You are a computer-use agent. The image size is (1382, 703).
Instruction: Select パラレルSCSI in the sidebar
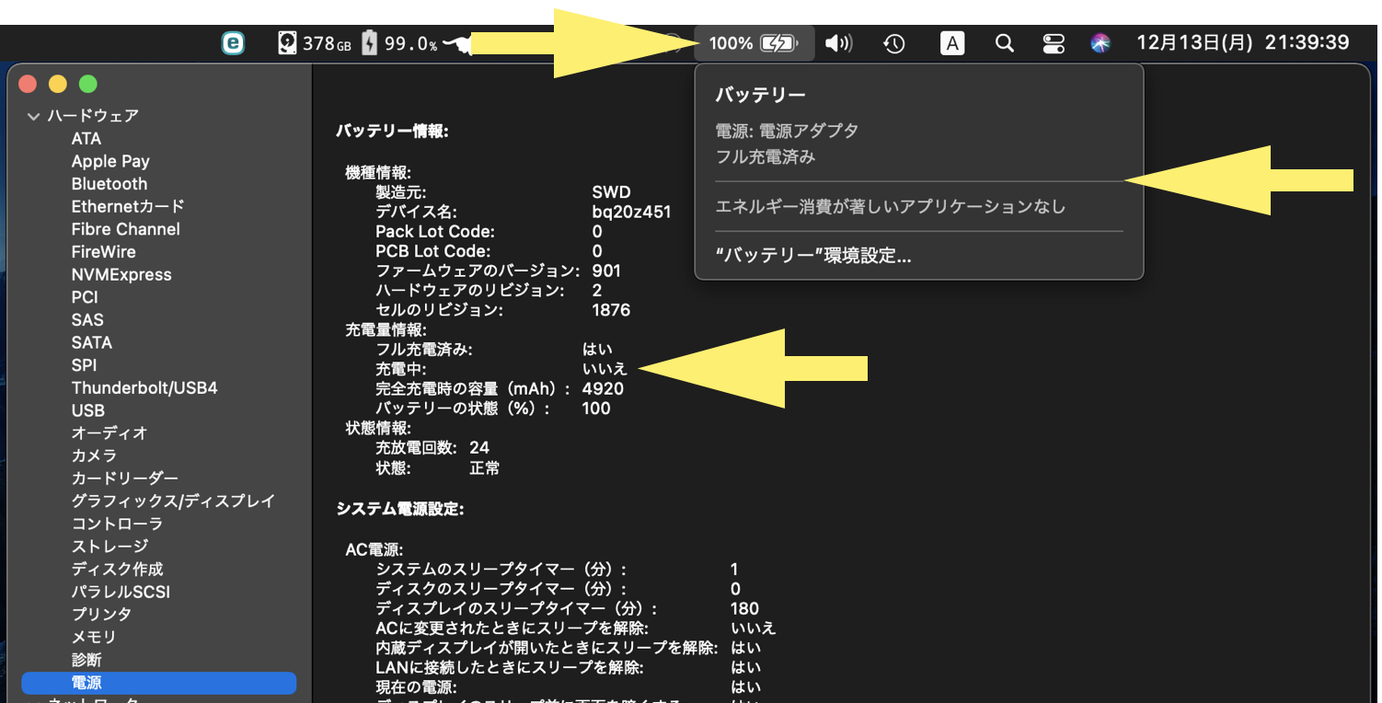coord(121,592)
